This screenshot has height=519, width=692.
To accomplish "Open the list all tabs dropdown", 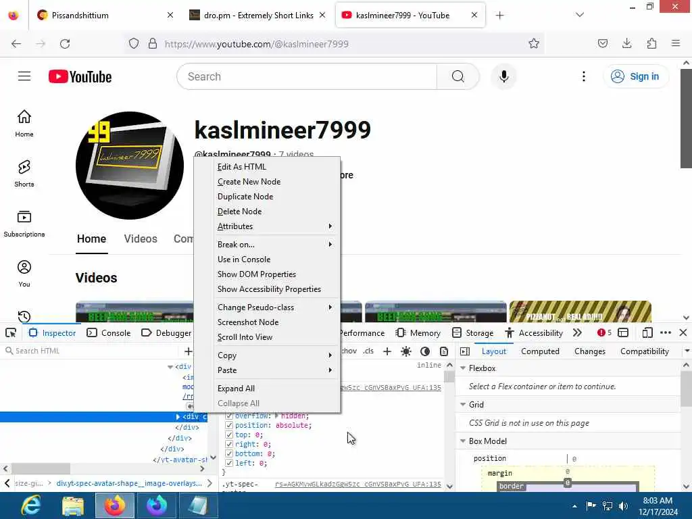I will click(580, 15).
